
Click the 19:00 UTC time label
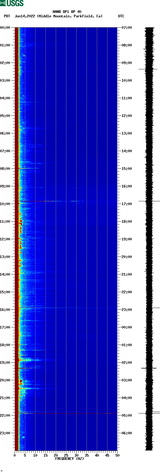[x=127, y=239]
